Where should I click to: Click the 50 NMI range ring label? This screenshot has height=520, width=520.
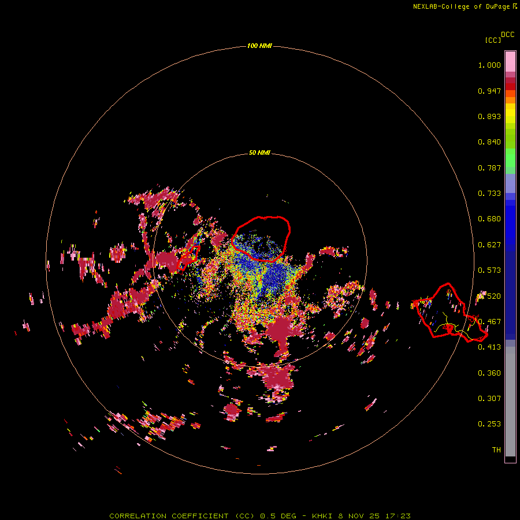point(259,153)
